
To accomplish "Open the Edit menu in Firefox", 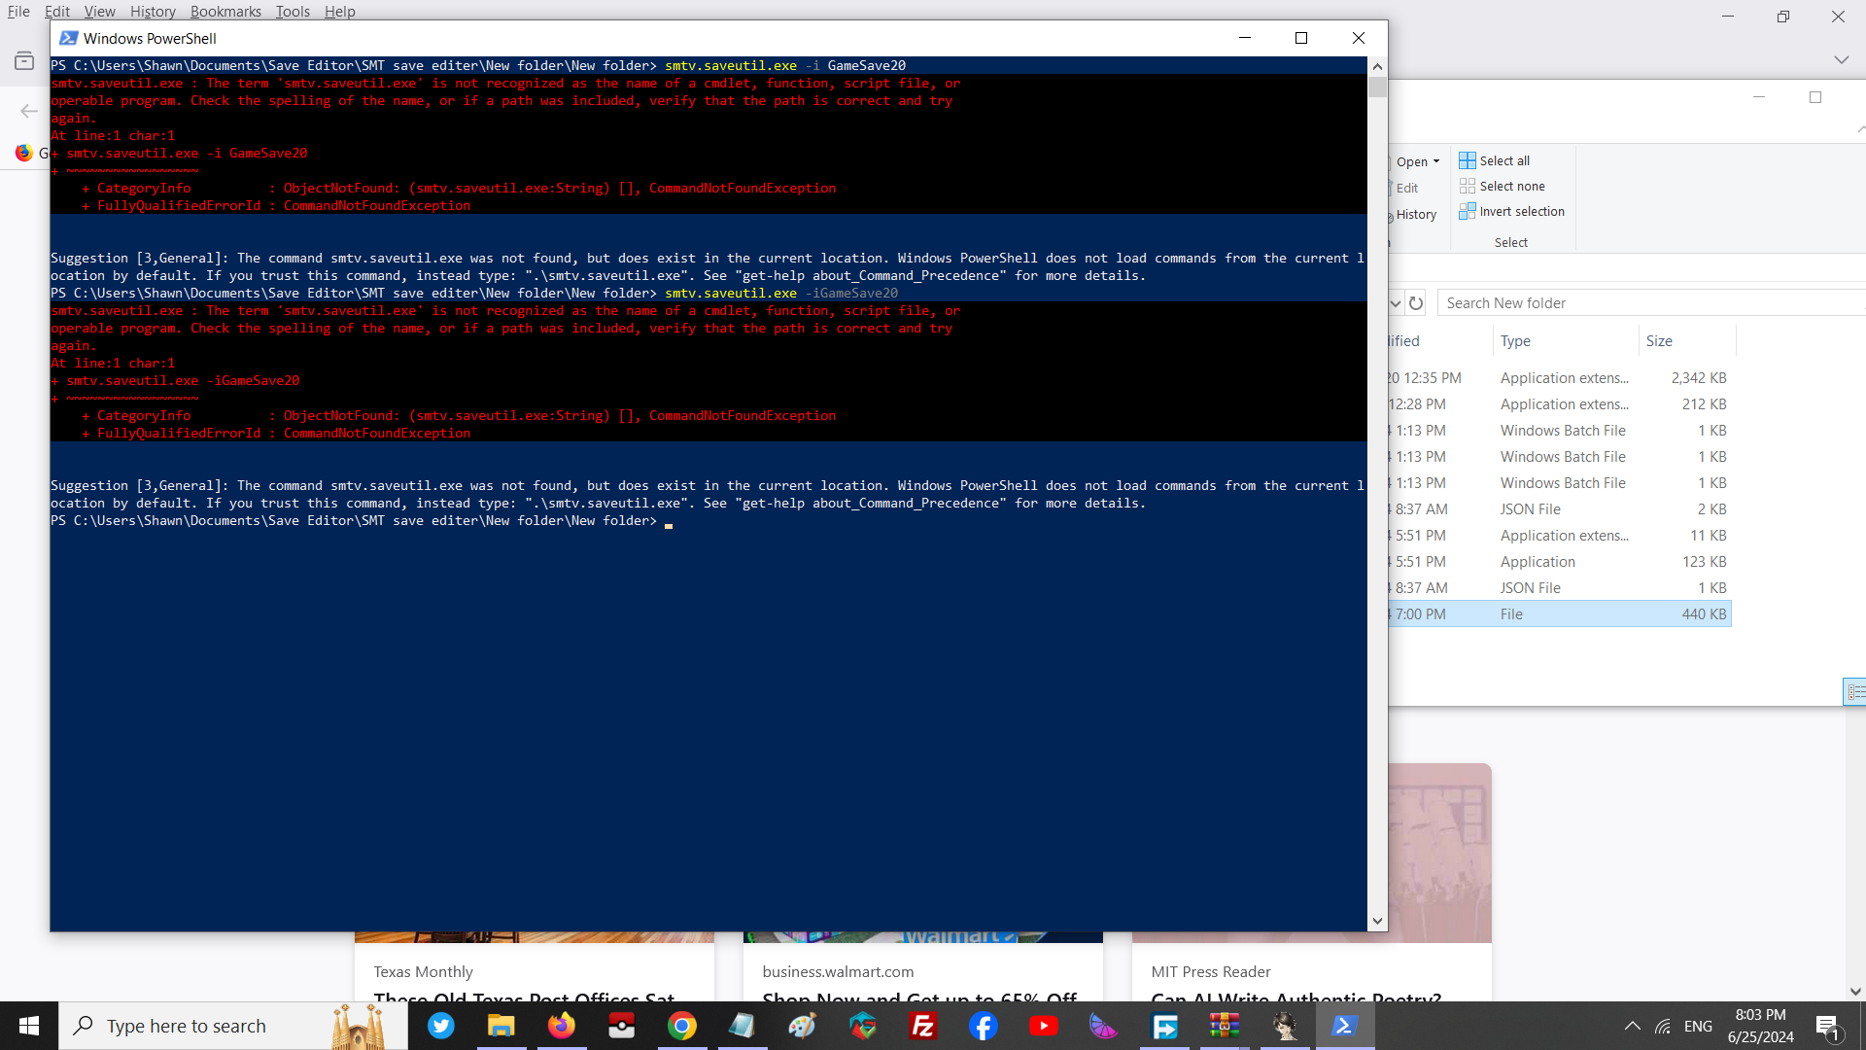I will (57, 11).
